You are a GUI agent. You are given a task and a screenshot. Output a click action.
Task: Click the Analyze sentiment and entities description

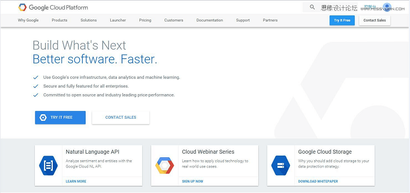tap(99, 164)
